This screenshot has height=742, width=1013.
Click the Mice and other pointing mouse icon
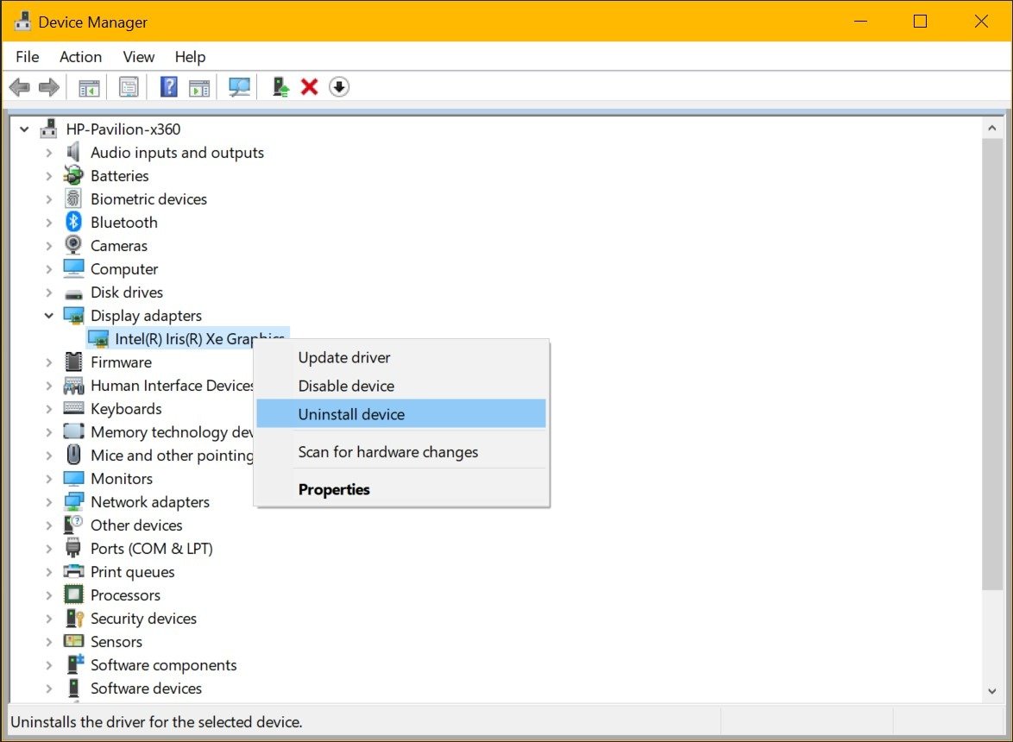73,455
